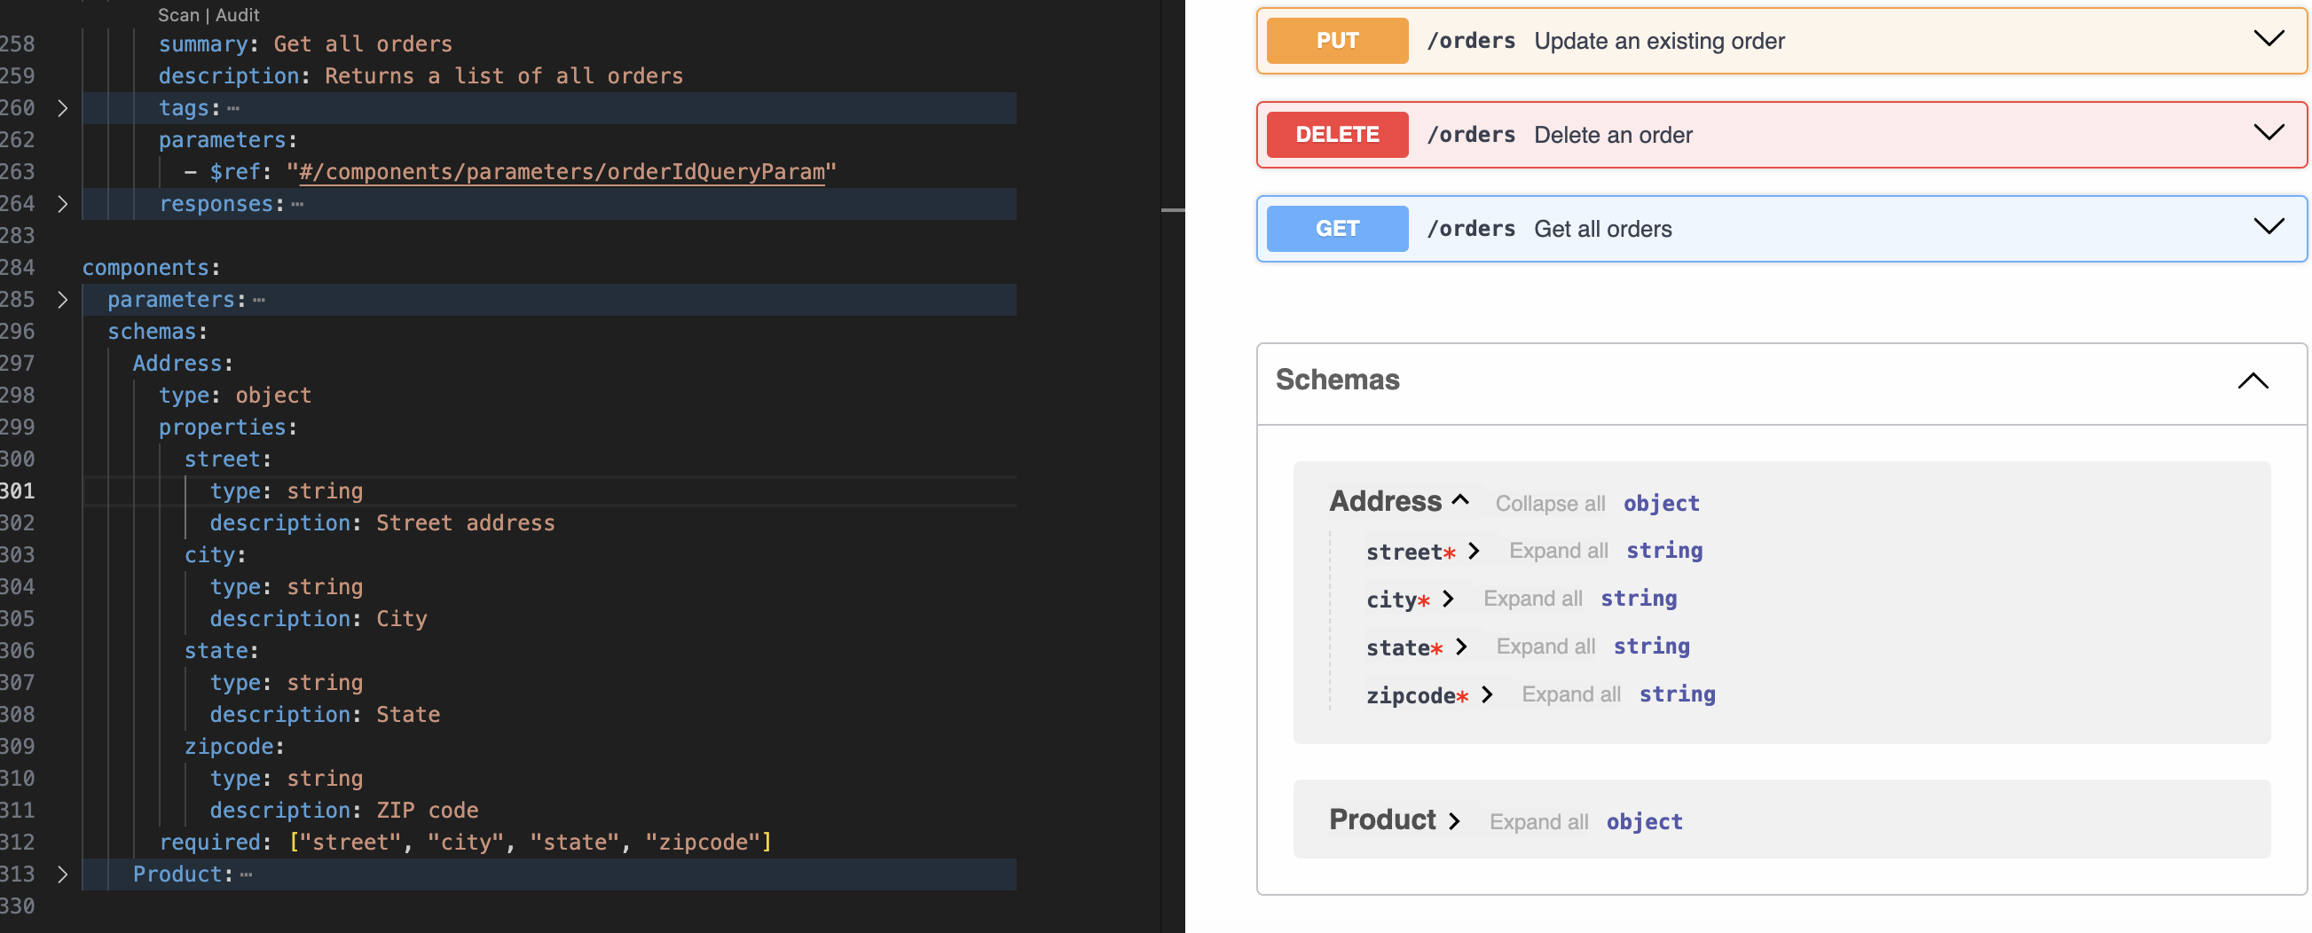Click the street property name in Address schema
Image resolution: width=2312 pixels, height=933 pixels.
(1404, 552)
